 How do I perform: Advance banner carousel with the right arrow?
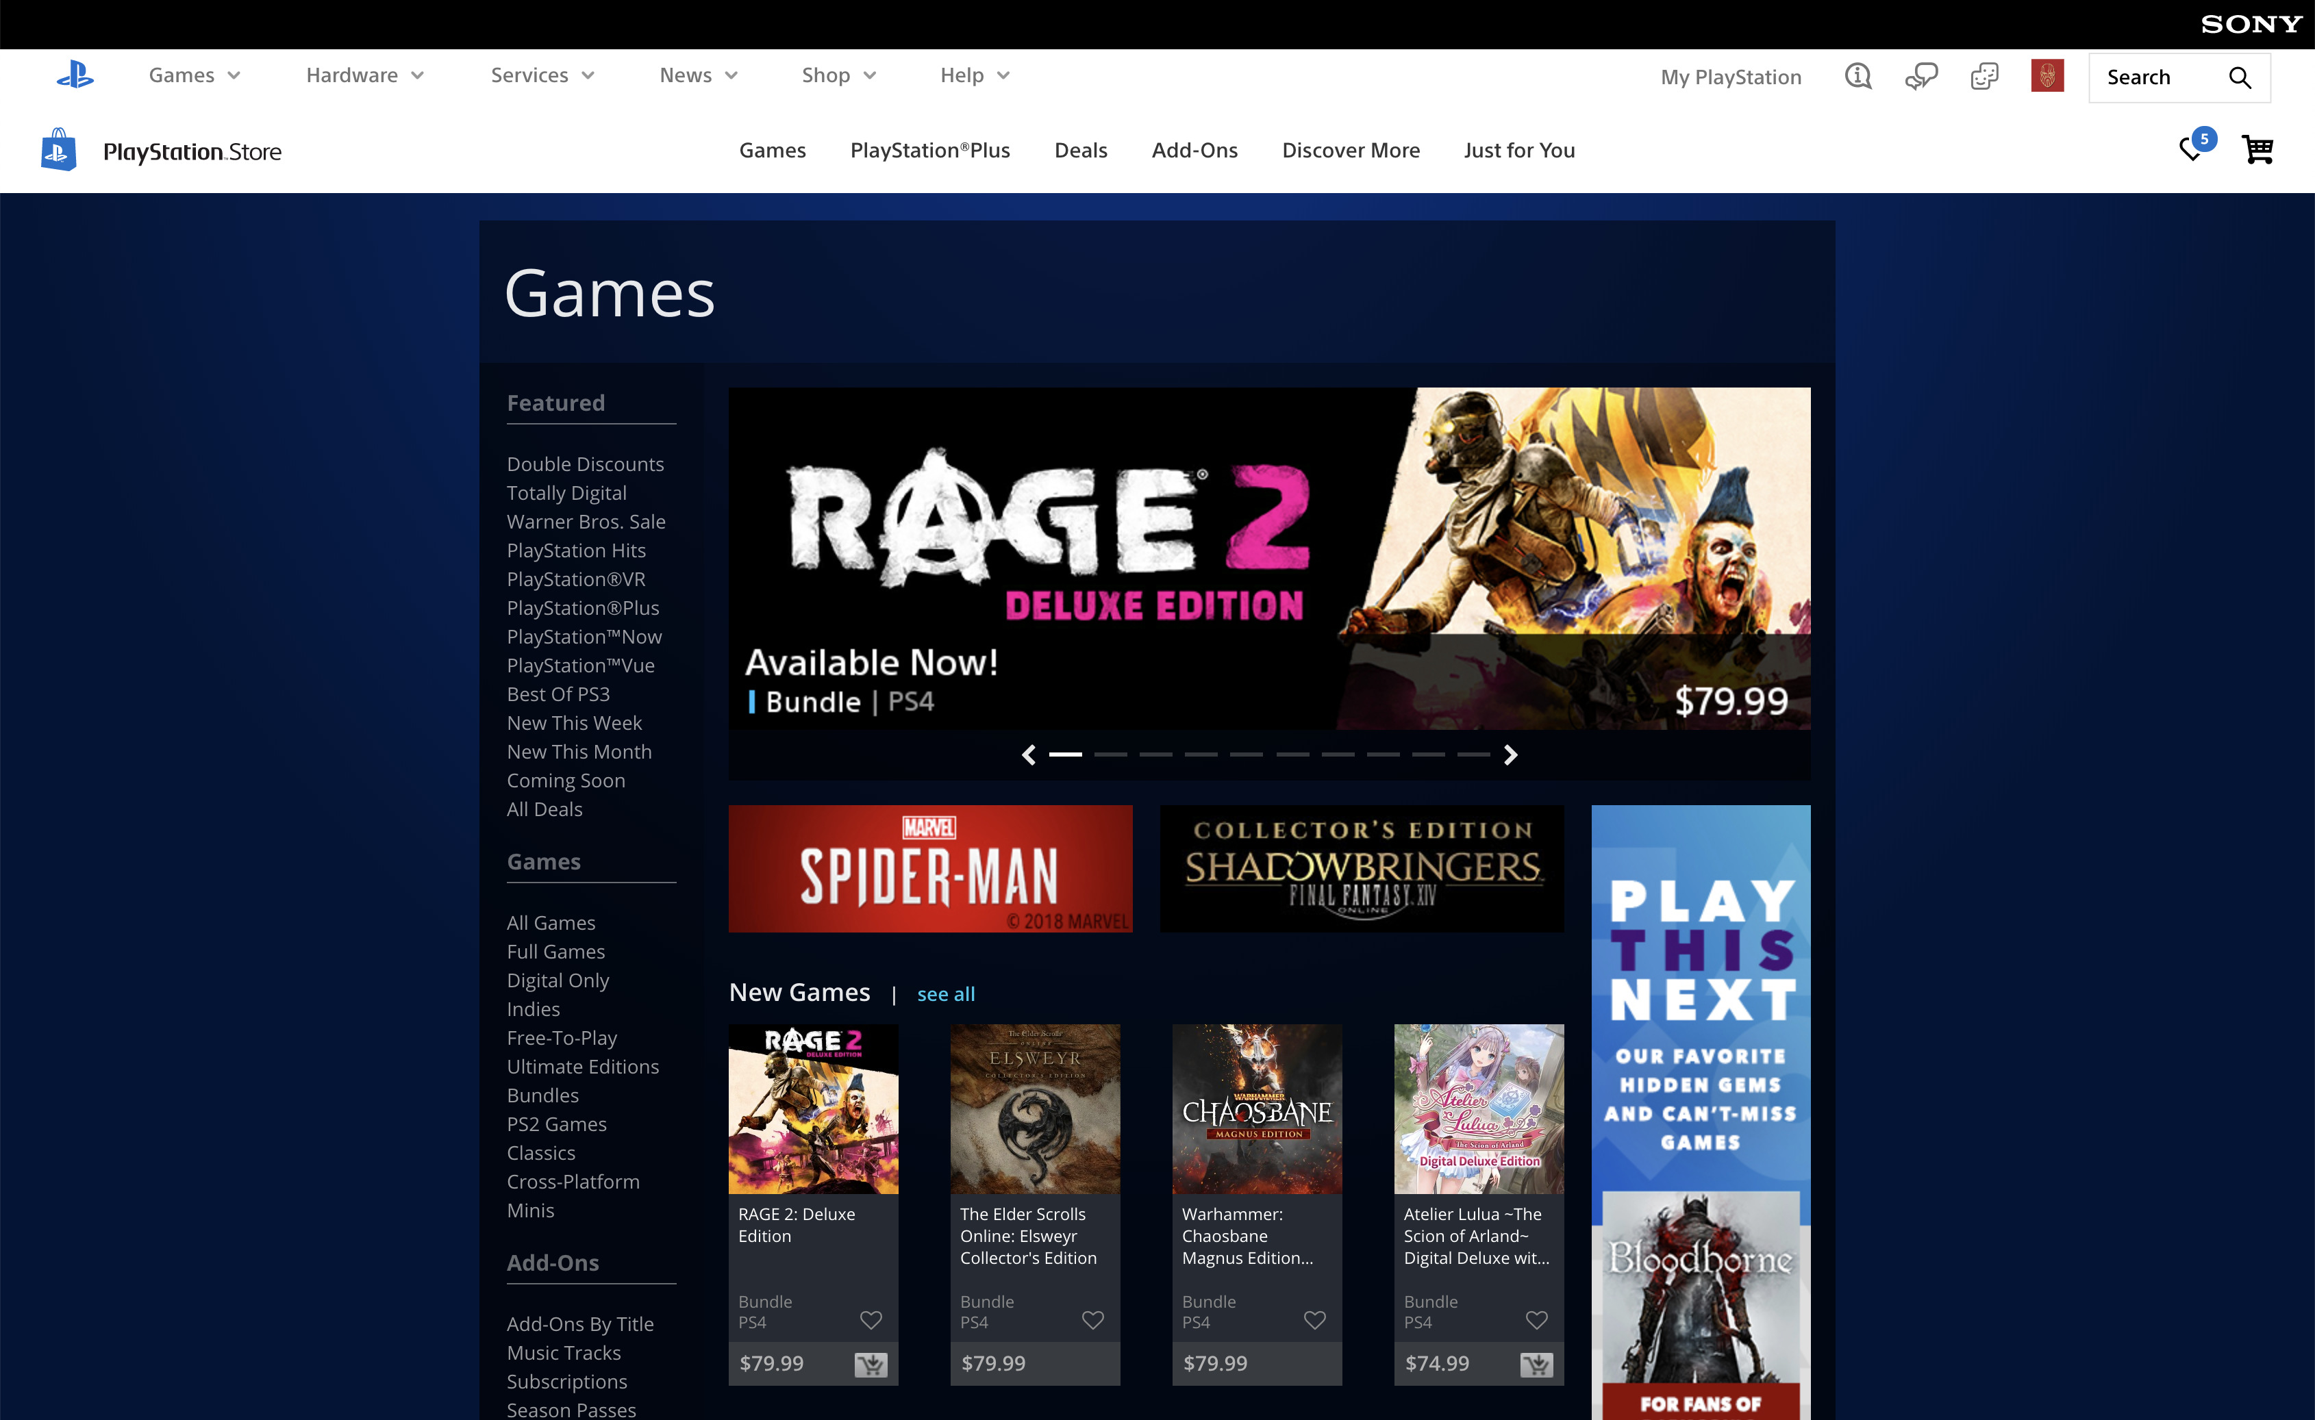(x=1510, y=755)
